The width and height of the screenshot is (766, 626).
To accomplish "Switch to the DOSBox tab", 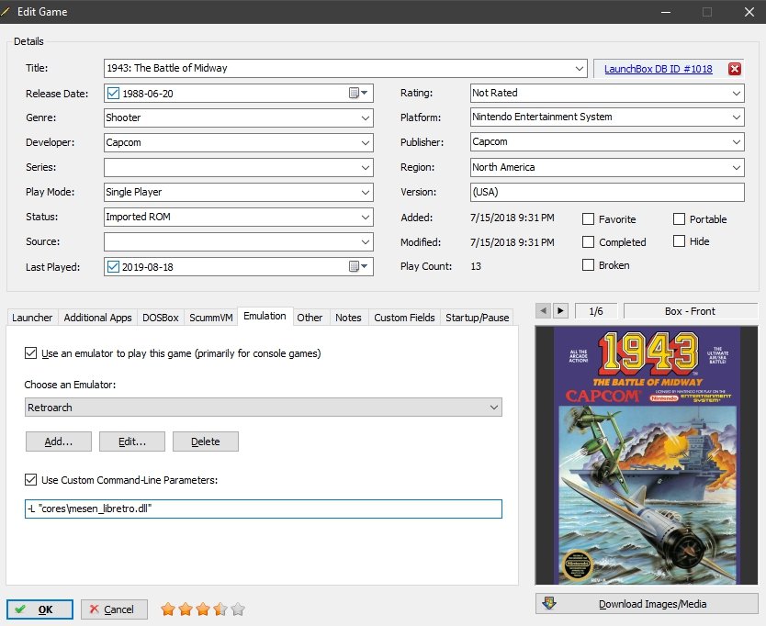I will [x=161, y=318].
